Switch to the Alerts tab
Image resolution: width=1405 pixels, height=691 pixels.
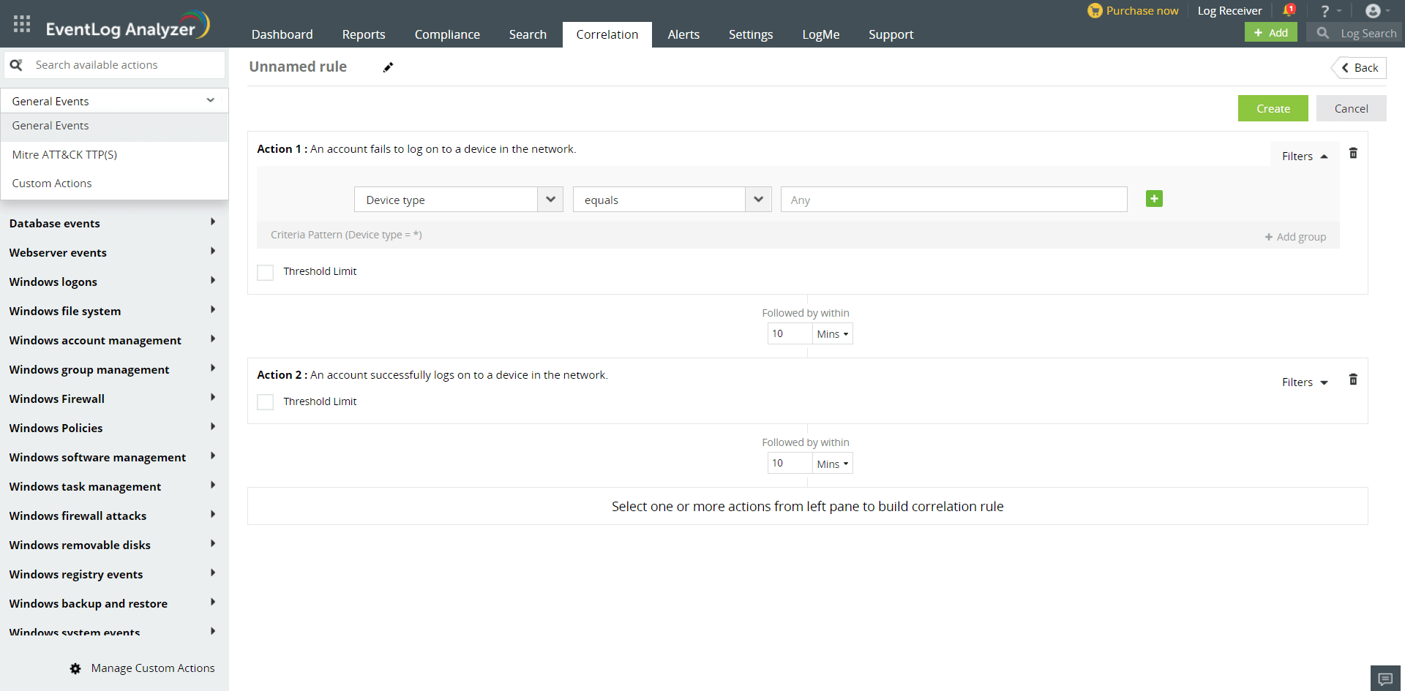(683, 34)
